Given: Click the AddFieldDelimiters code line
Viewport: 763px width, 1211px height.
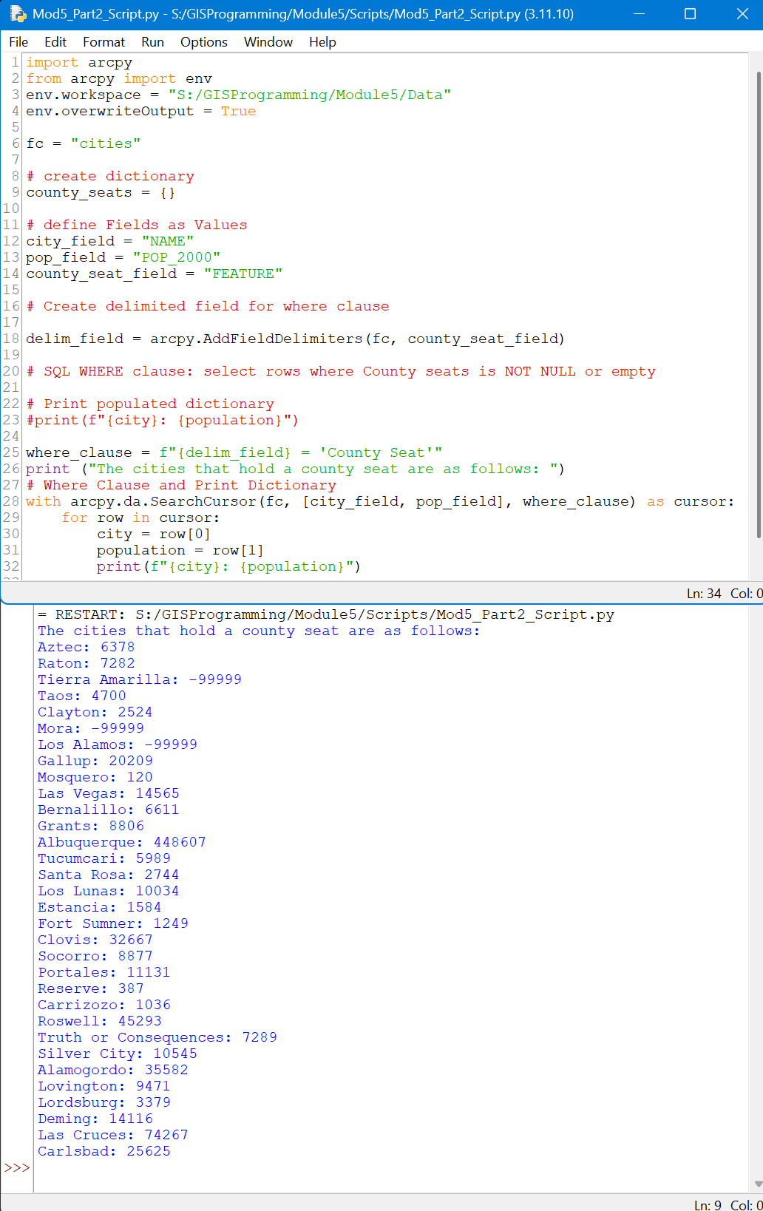Looking at the screenshot, I should pyautogui.click(x=295, y=339).
